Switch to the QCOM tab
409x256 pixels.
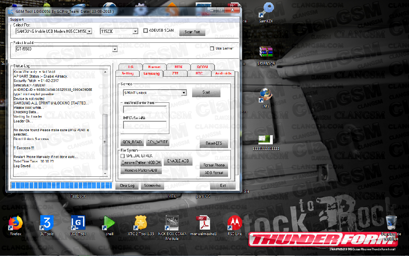203,67
